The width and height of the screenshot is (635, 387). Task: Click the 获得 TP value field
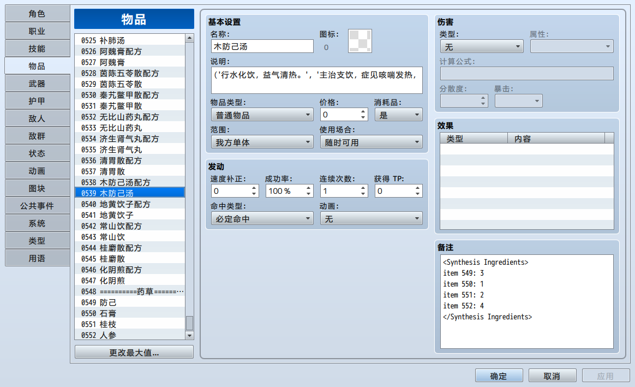[x=398, y=191]
